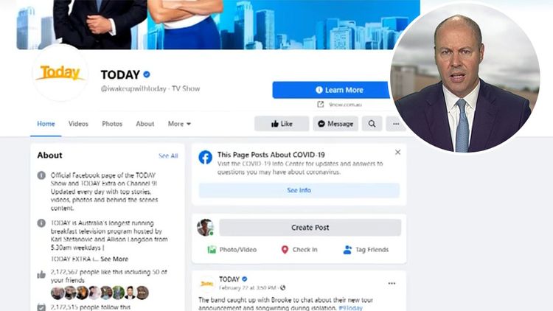Select the Photo/Video post option
The width and height of the screenshot is (553, 311).
click(232, 250)
